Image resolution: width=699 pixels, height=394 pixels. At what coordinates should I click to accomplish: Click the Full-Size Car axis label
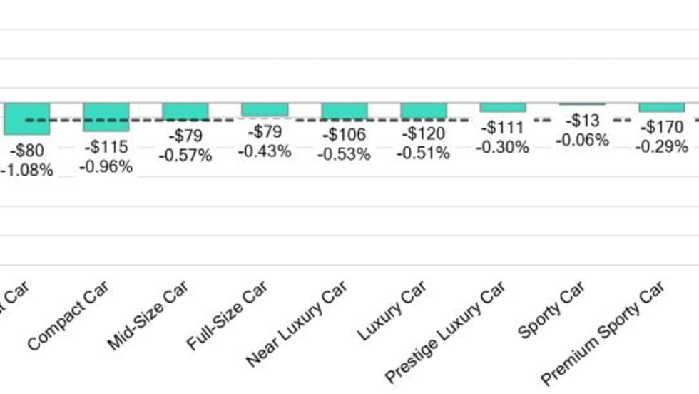click(x=227, y=315)
